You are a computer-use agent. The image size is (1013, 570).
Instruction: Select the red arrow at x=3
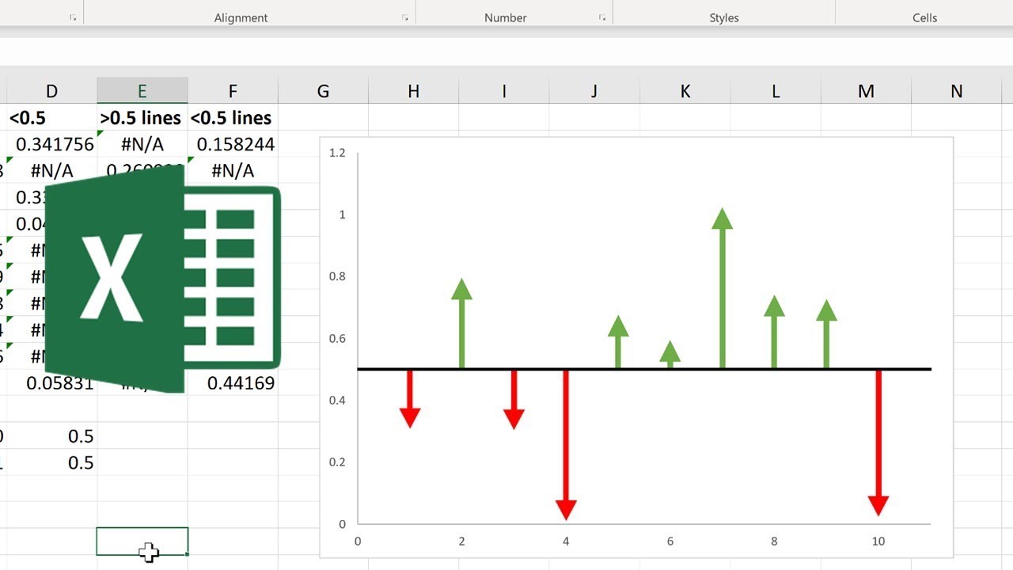click(514, 400)
